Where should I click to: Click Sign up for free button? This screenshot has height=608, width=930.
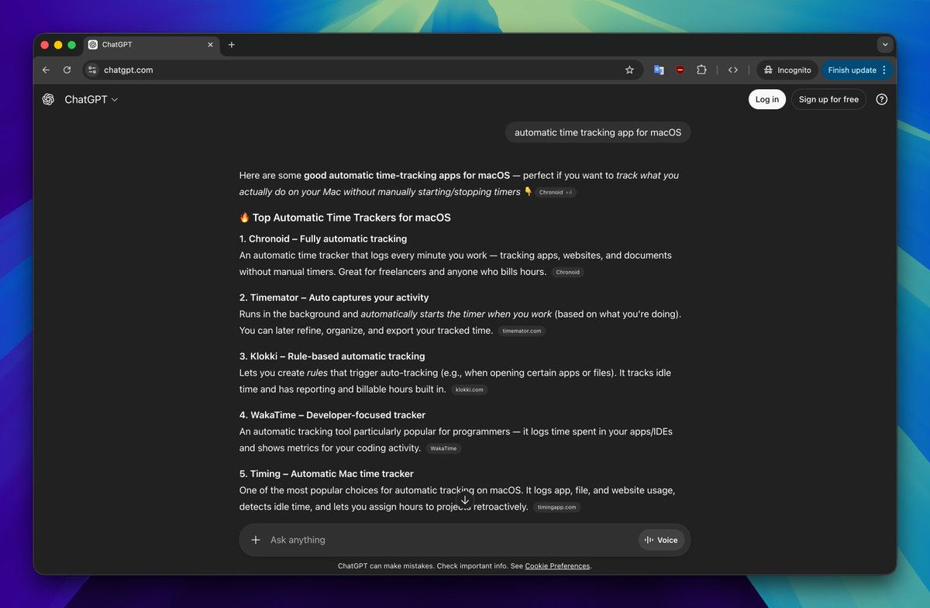(828, 99)
